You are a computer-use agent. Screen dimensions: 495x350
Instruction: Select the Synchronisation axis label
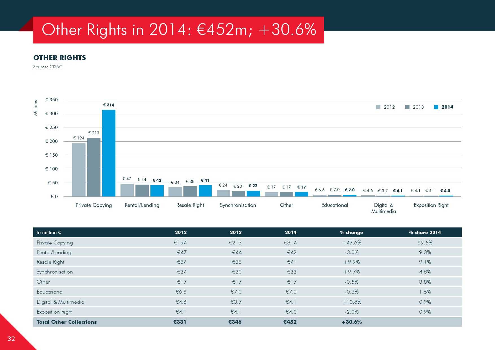238,205
